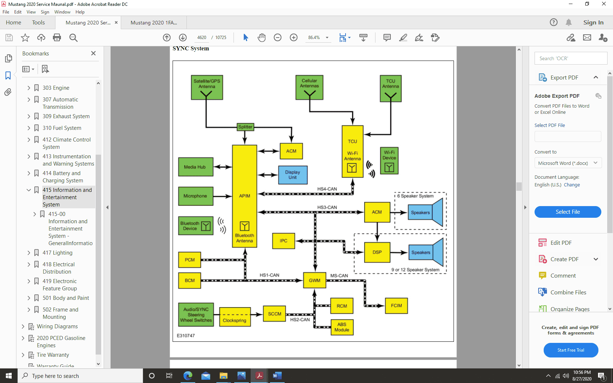Viewport: 613px width, 383px height.
Task: Click the fit page width icon
Action: pos(343,38)
